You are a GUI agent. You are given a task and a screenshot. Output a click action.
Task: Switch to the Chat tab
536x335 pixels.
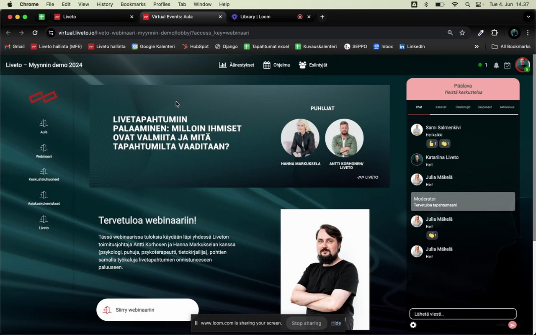(x=419, y=107)
